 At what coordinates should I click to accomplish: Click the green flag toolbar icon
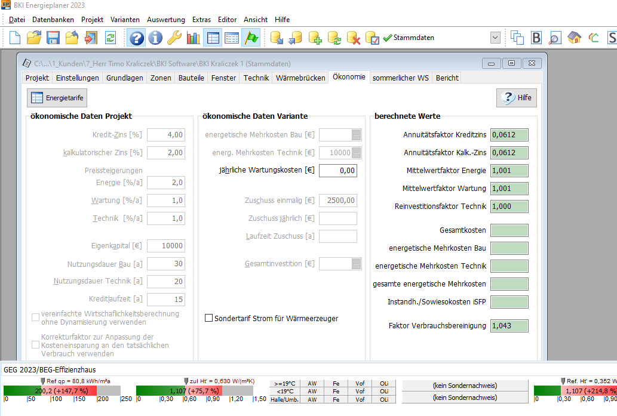coord(251,38)
